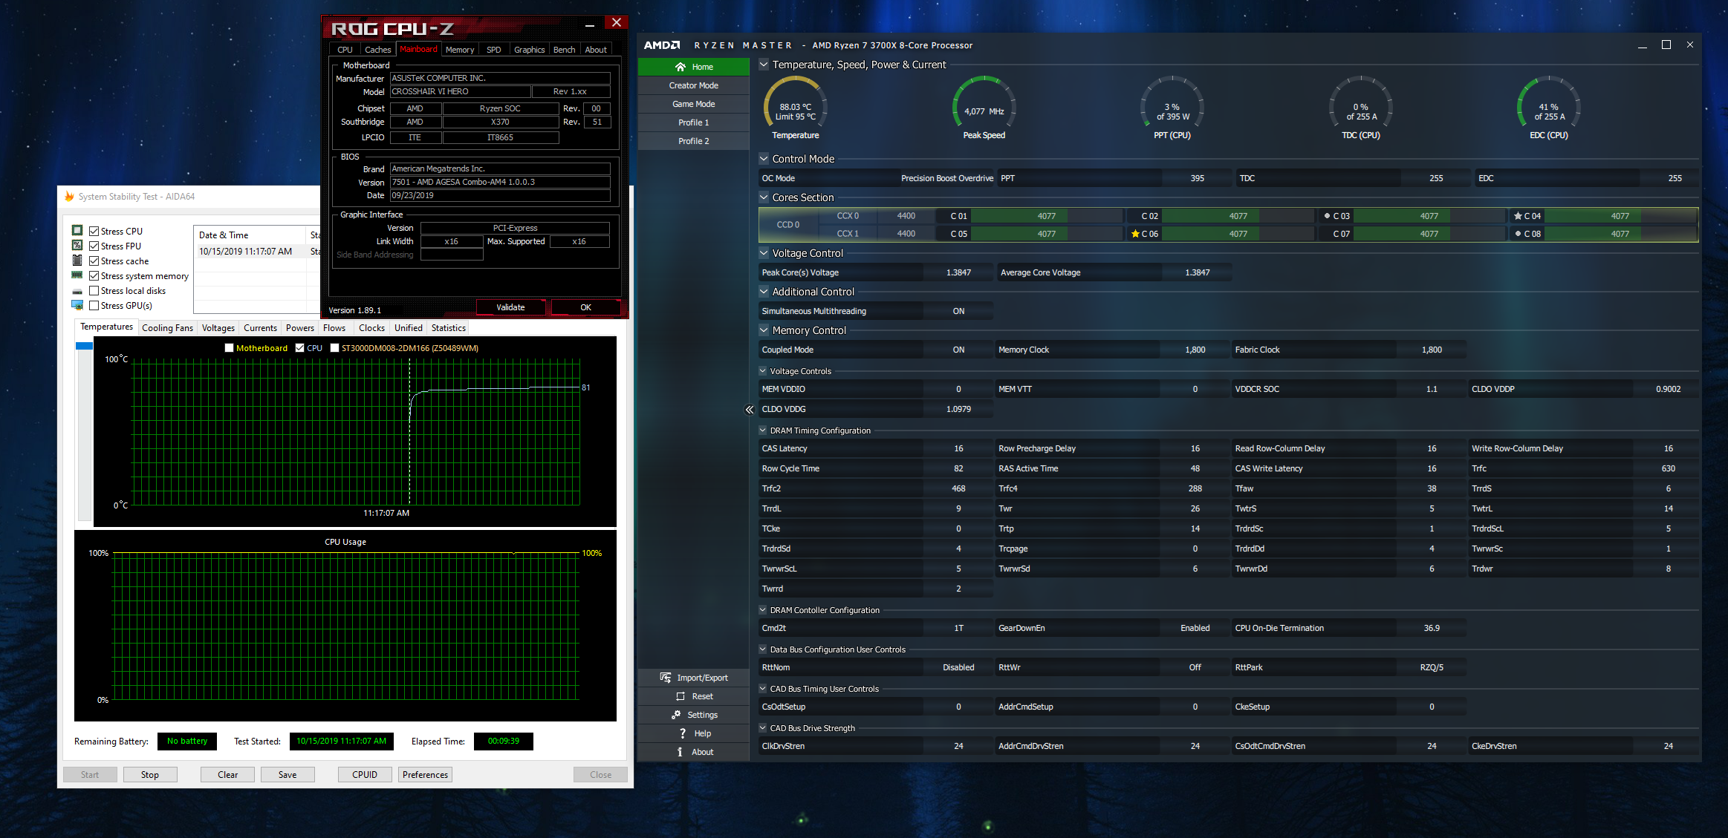
Task: Click the AMD logo in Ryzen Master title
Action: click(x=662, y=45)
